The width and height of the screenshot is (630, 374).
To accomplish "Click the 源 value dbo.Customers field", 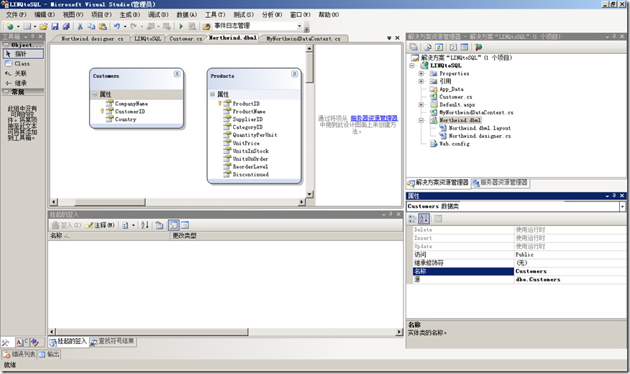I will coord(570,280).
